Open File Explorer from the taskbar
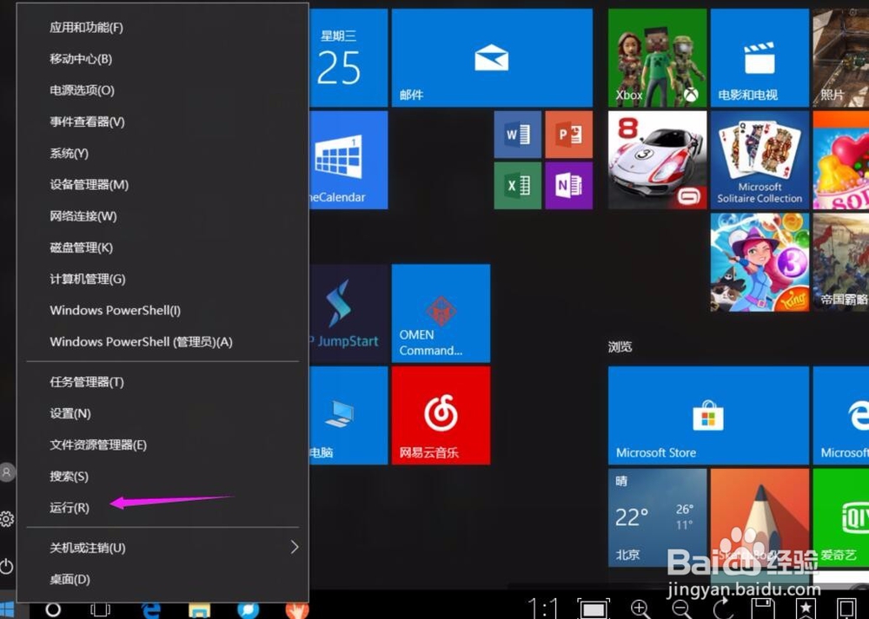The image size is (869, 619). (x=200, y=610)
